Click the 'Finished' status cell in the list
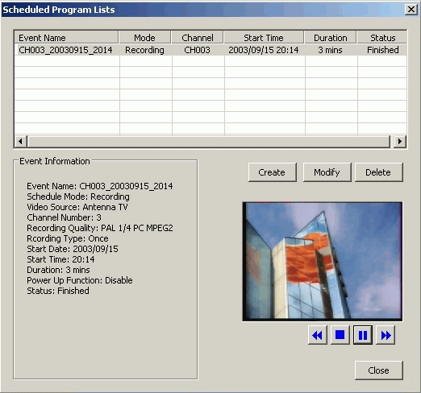Screen dimensions: 421x393 [x=383, y=50]
